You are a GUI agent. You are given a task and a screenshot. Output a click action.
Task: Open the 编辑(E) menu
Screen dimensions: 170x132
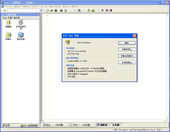[x=17, y=7]
